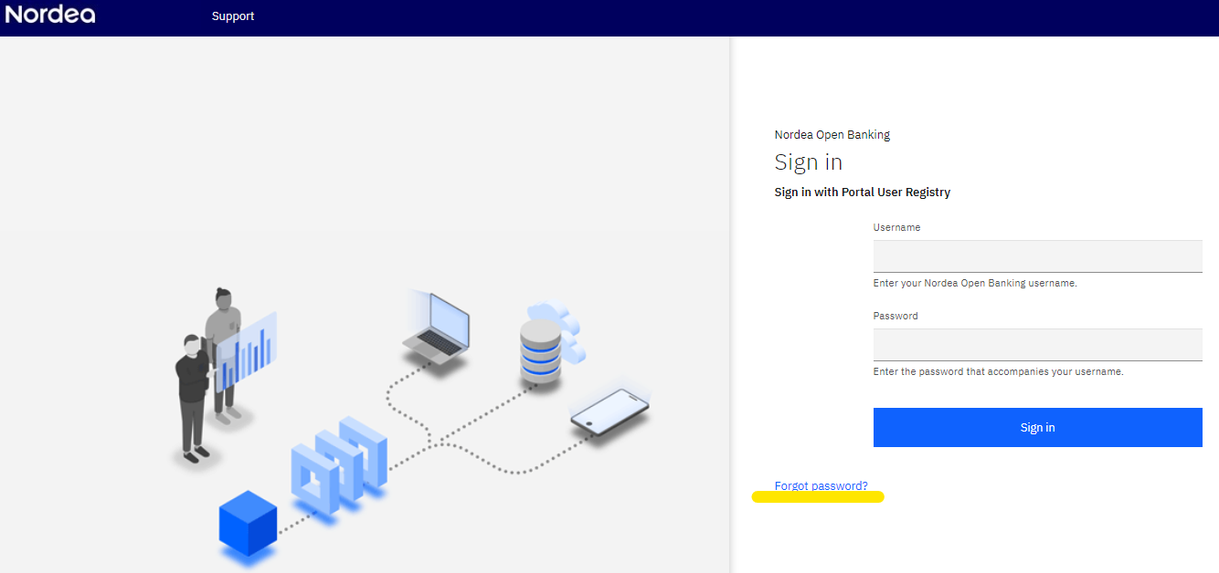This screenshot has height=573, width=1219.
Task: Click the large 'Sign in' heading
Action: click(x=808, y=162)
